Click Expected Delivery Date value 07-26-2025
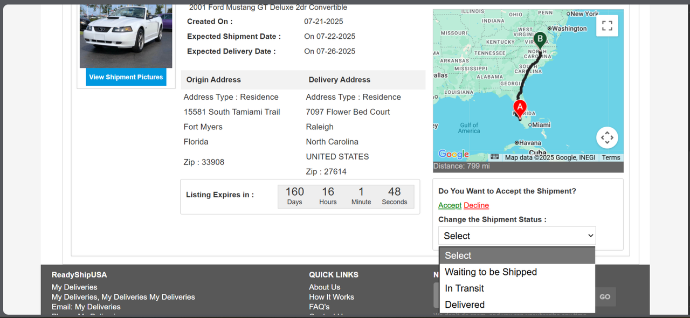 (x=330, y=52)
